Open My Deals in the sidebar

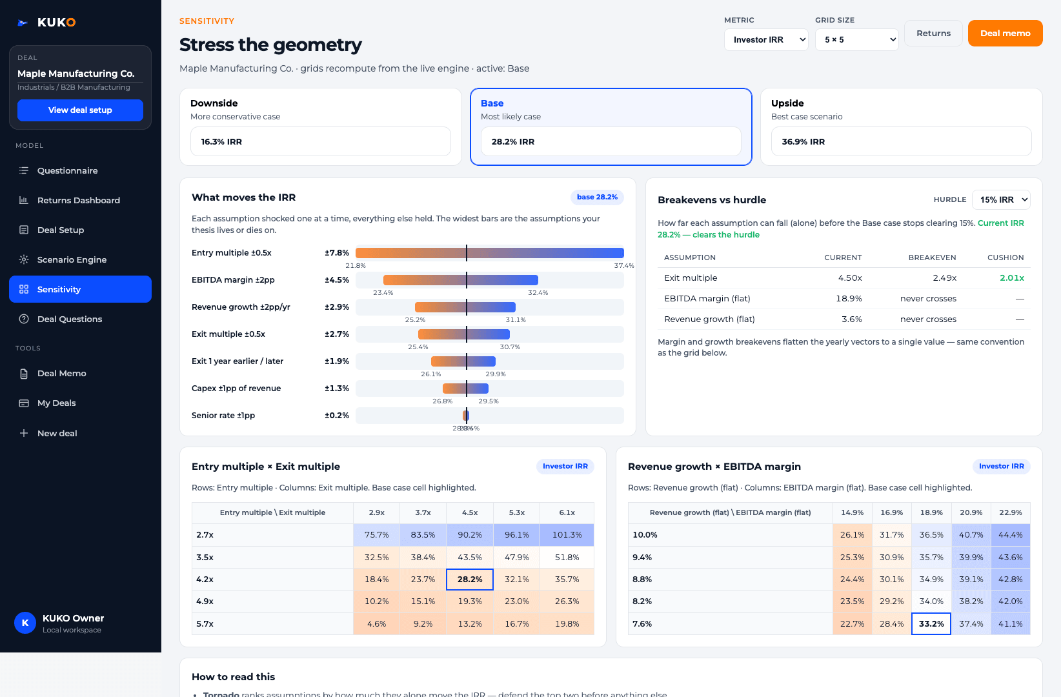80,403
